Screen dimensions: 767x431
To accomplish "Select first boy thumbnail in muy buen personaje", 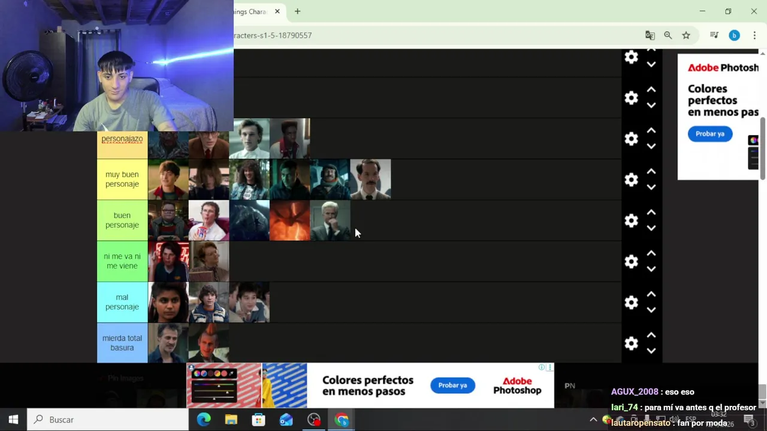I will [x=168, y=180].
